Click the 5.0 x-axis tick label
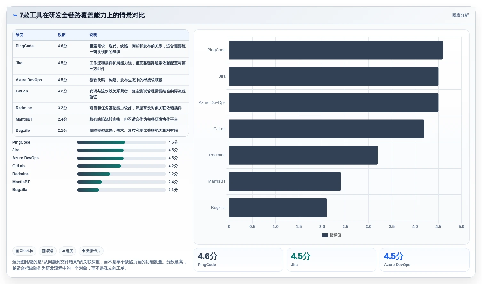Image resolution: width=482 pixels, height=284 pixels. coord(461,227)
